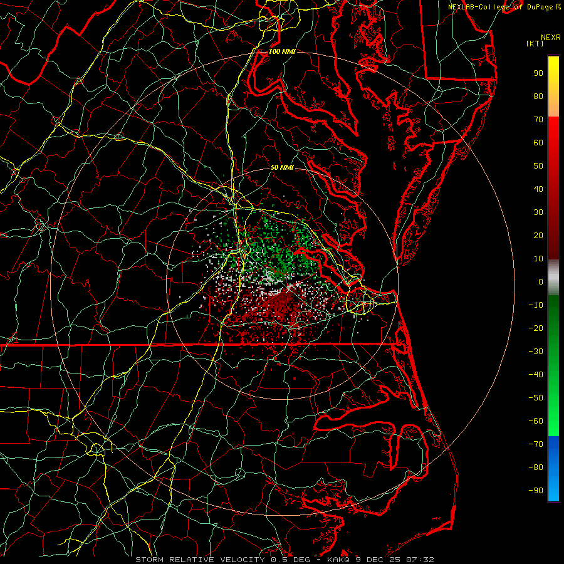
Task: Click the "-30" value on the scale
Action: [x=536, y=352]
